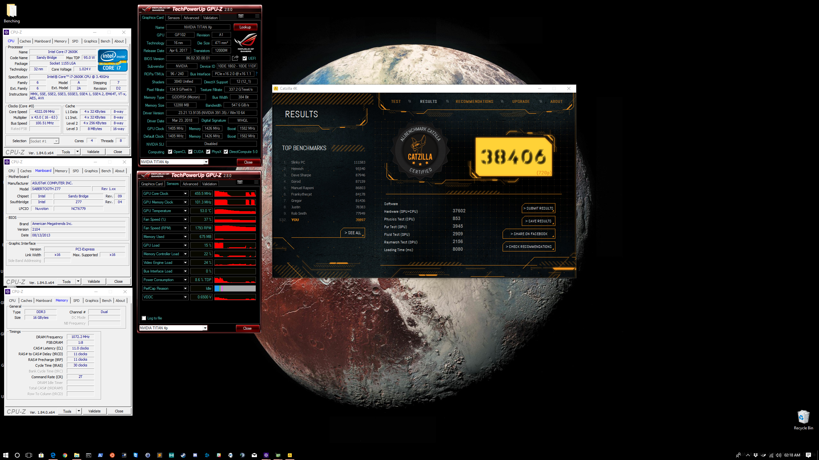Click SAVE RESULTS in Catzilla
The width and height of the screenshot is (819, 460).
tap(539, 221)
